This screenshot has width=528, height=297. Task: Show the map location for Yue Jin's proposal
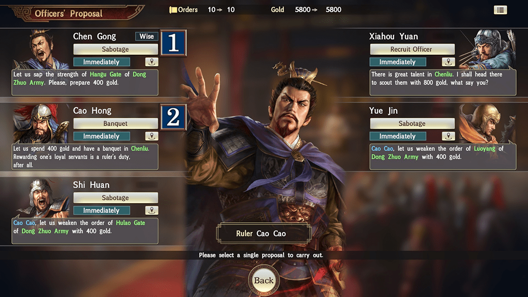(x=448, y=136)
